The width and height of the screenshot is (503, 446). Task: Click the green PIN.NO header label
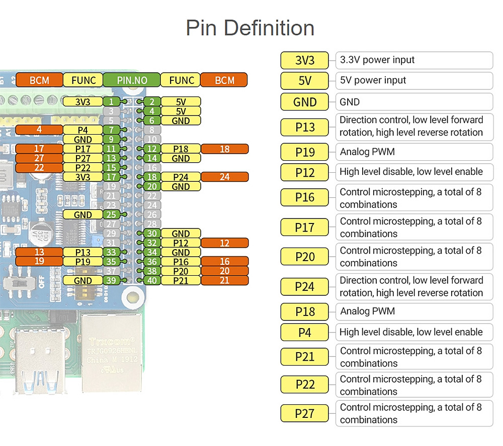pos(132,80)
